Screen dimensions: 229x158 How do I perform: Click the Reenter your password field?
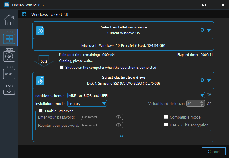click(102, 125)
